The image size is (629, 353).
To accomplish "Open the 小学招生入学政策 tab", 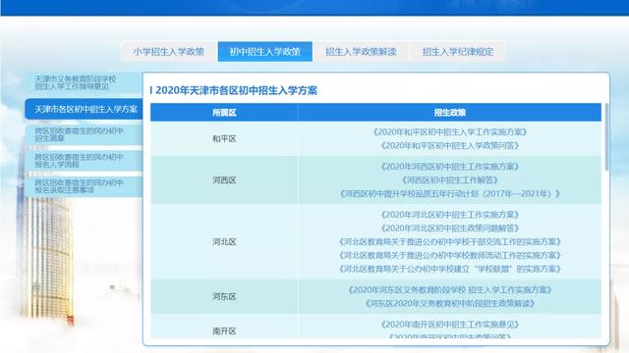I will coord(168,52).
